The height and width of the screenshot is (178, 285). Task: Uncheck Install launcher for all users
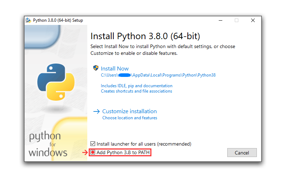pos(93,144)
